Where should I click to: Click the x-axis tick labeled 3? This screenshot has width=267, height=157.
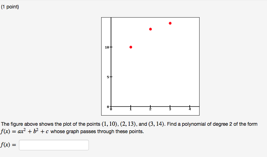point(170,109)
